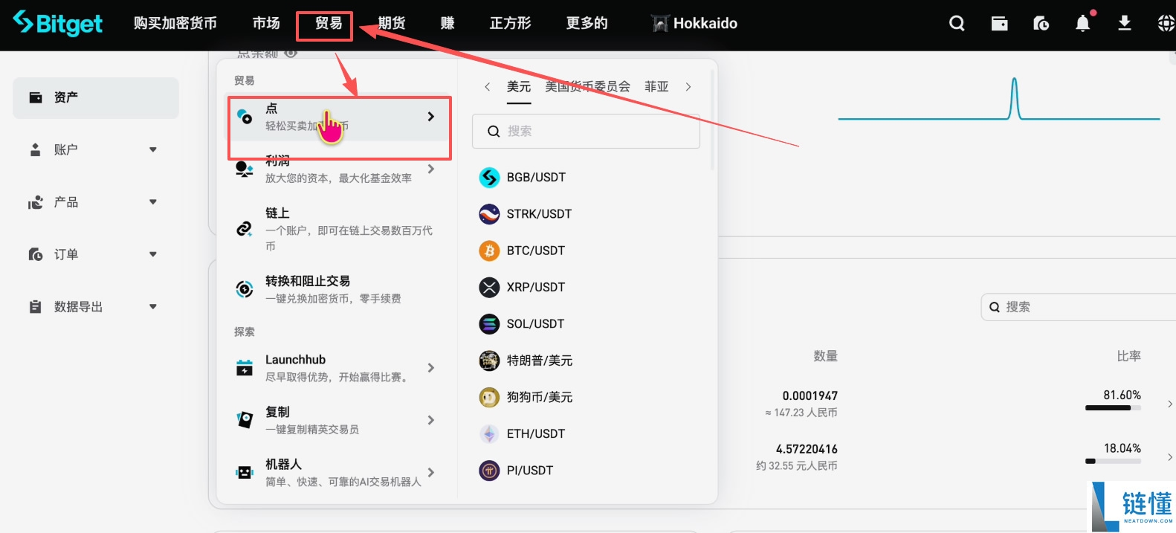1176x533 pixels.
Task: Open the 市场 menu
Action: point(266,23)
